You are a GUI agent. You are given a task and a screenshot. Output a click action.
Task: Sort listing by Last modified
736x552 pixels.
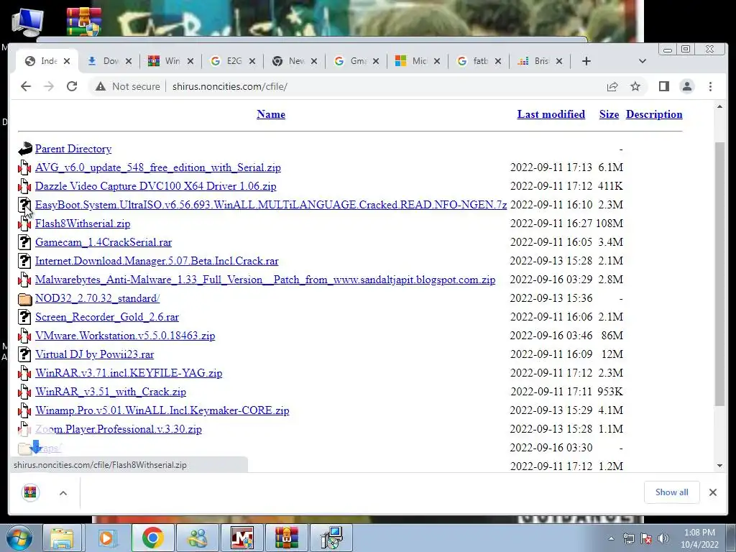pyautogui.click(x=551, y=114)
